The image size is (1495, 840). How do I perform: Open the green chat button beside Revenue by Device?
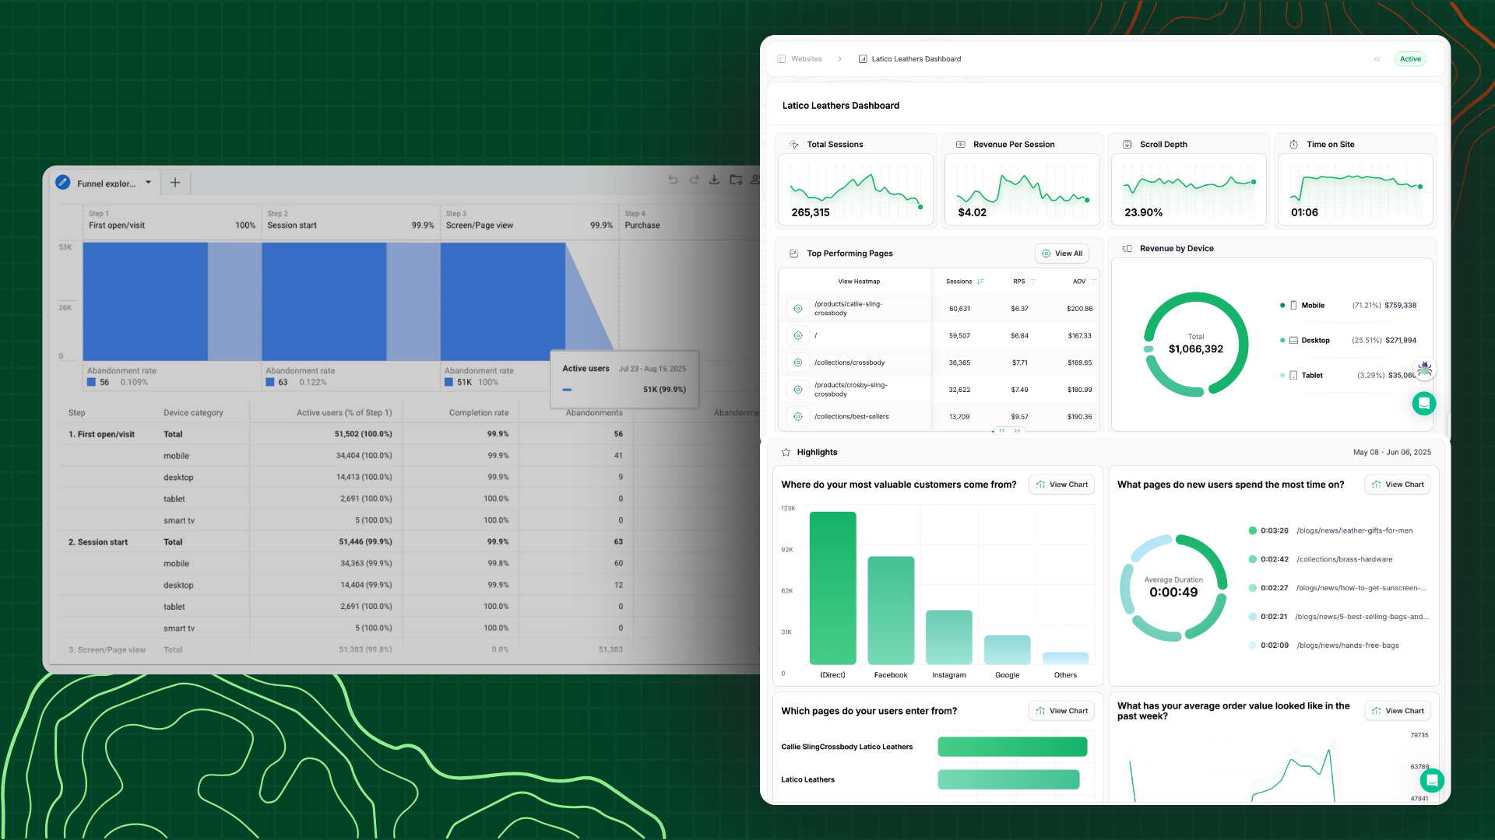pos(1424,403)
